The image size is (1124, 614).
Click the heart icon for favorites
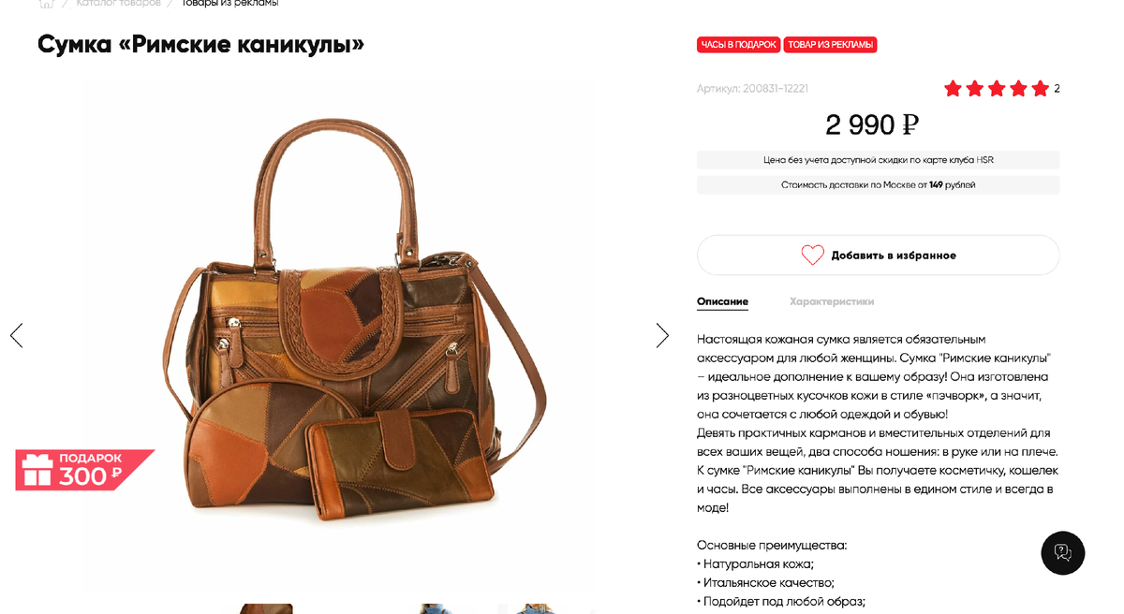(812, 255)
